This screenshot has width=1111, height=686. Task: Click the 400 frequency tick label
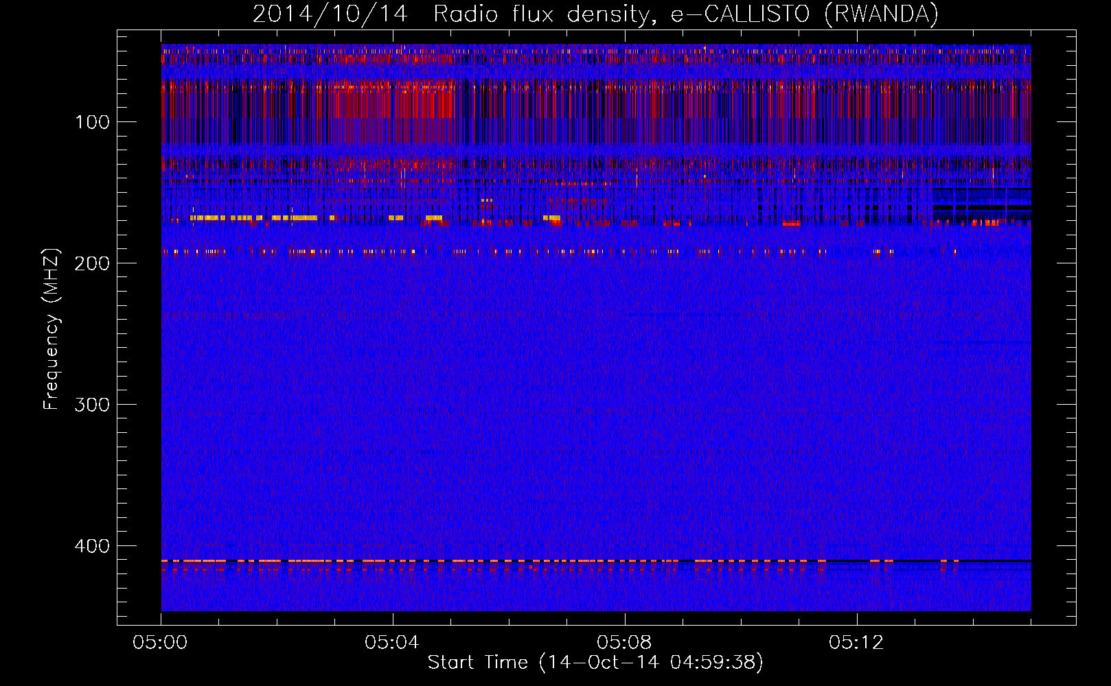pyautogui.click(x=93, y=546)
